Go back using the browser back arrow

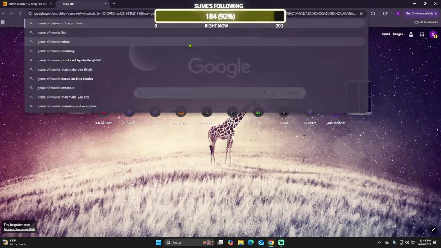[3, 14]
